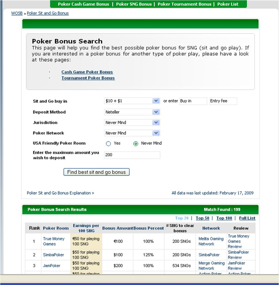Show the Full List of results
Viewport: 279px width, 285px height.
247,218
